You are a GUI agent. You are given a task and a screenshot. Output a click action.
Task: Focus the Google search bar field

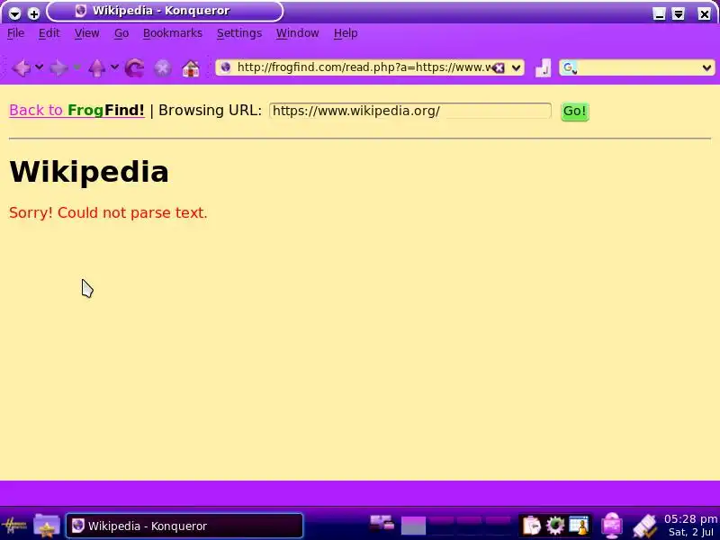pos(638,68)
